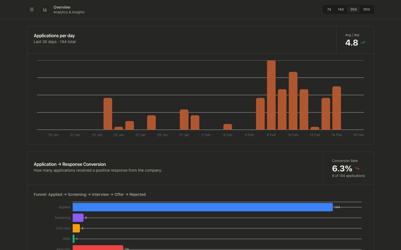This screenshot has width=401, height=250.
Task: Switch to the 90d time range
Action: click(366, 9)
